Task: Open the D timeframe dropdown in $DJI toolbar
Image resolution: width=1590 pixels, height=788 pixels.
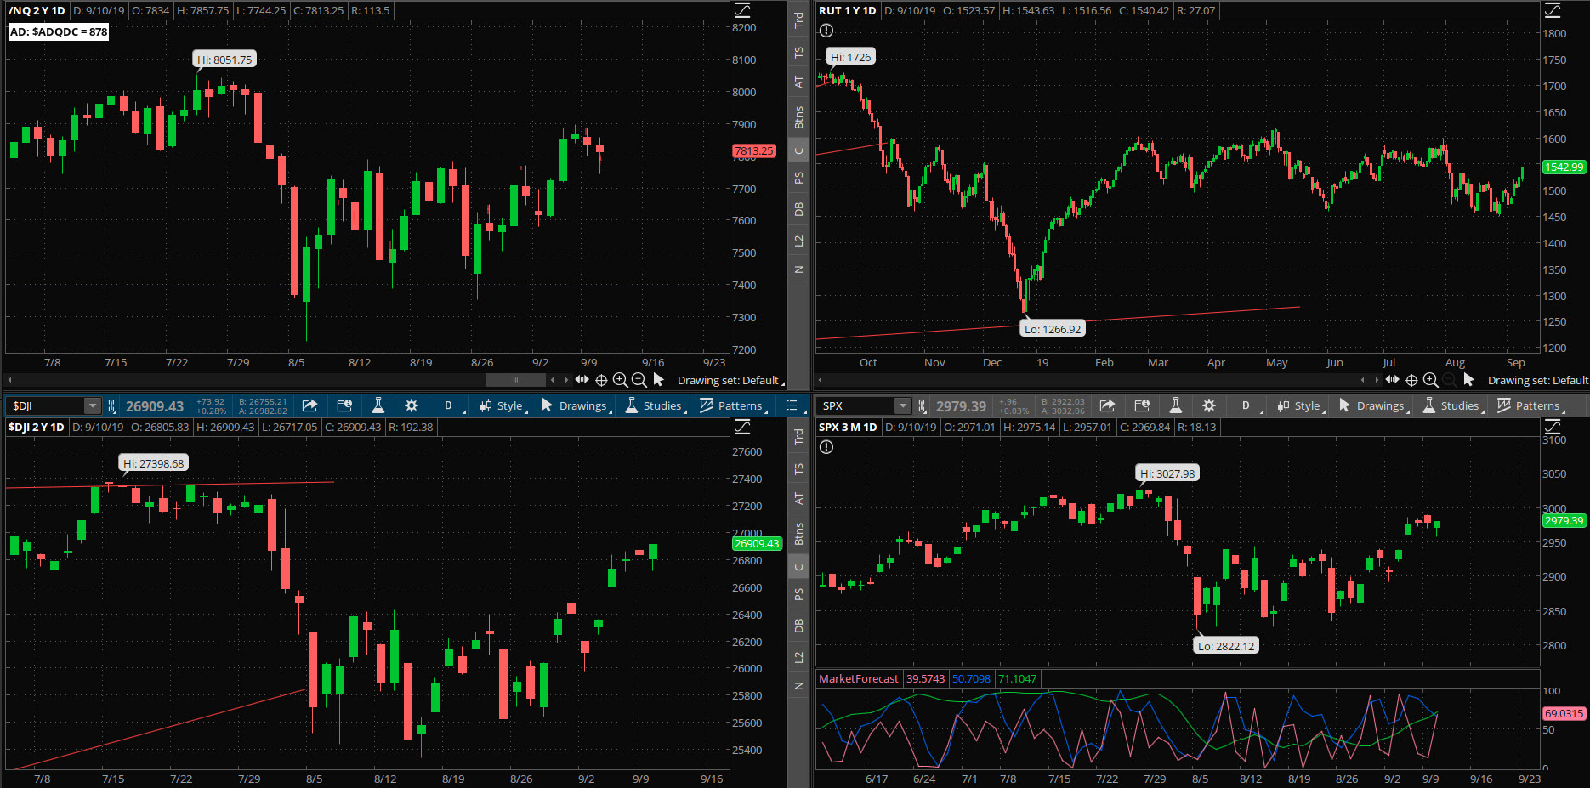Action: [451, 405]
